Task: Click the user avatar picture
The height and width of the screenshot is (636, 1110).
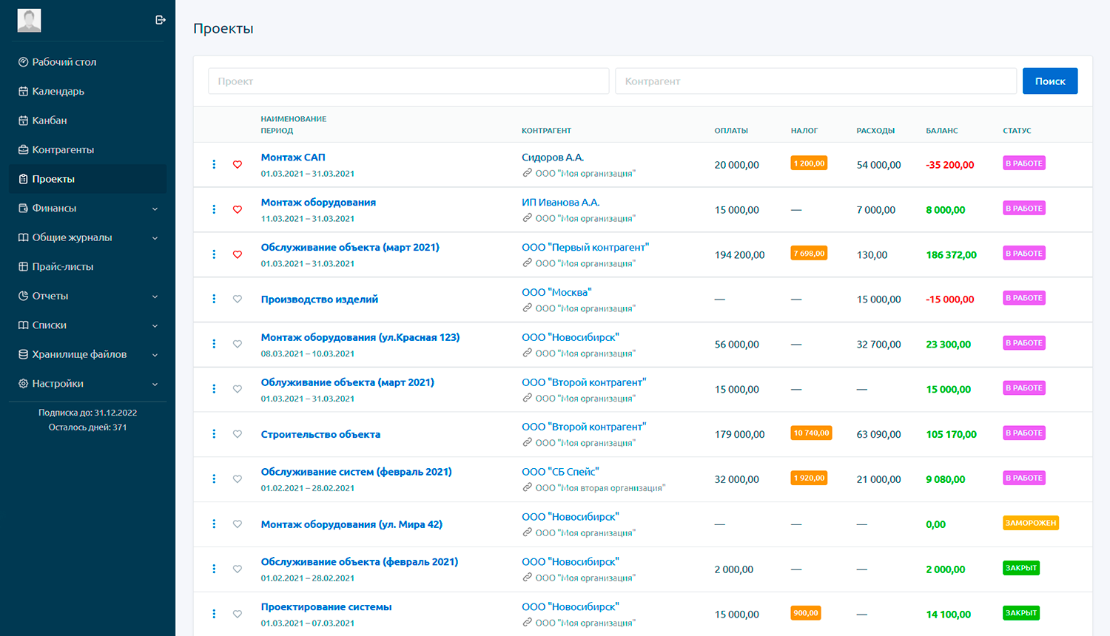Action: (30, 20)
